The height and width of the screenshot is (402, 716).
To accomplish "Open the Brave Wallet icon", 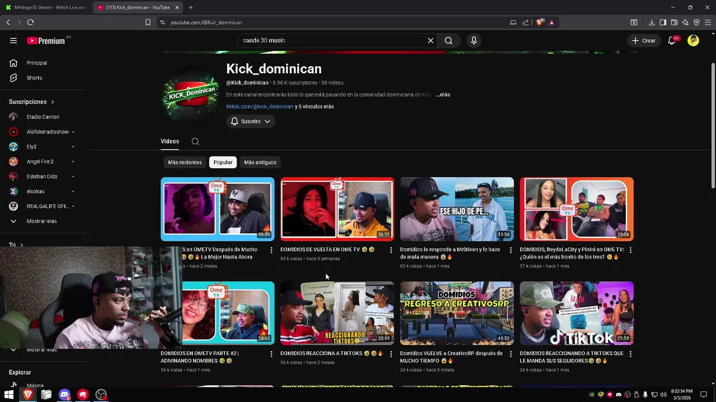I will tap(674, 22).
